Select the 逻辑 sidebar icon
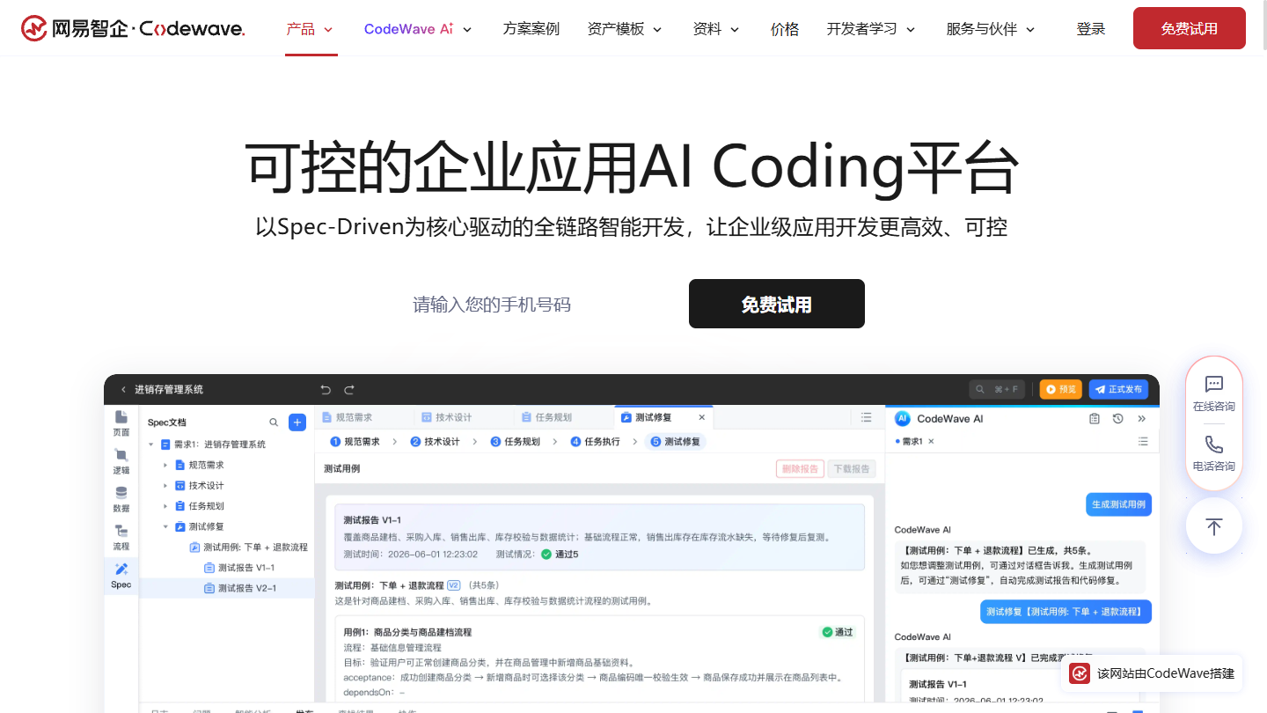1267x713 pixels. point(121,461)
